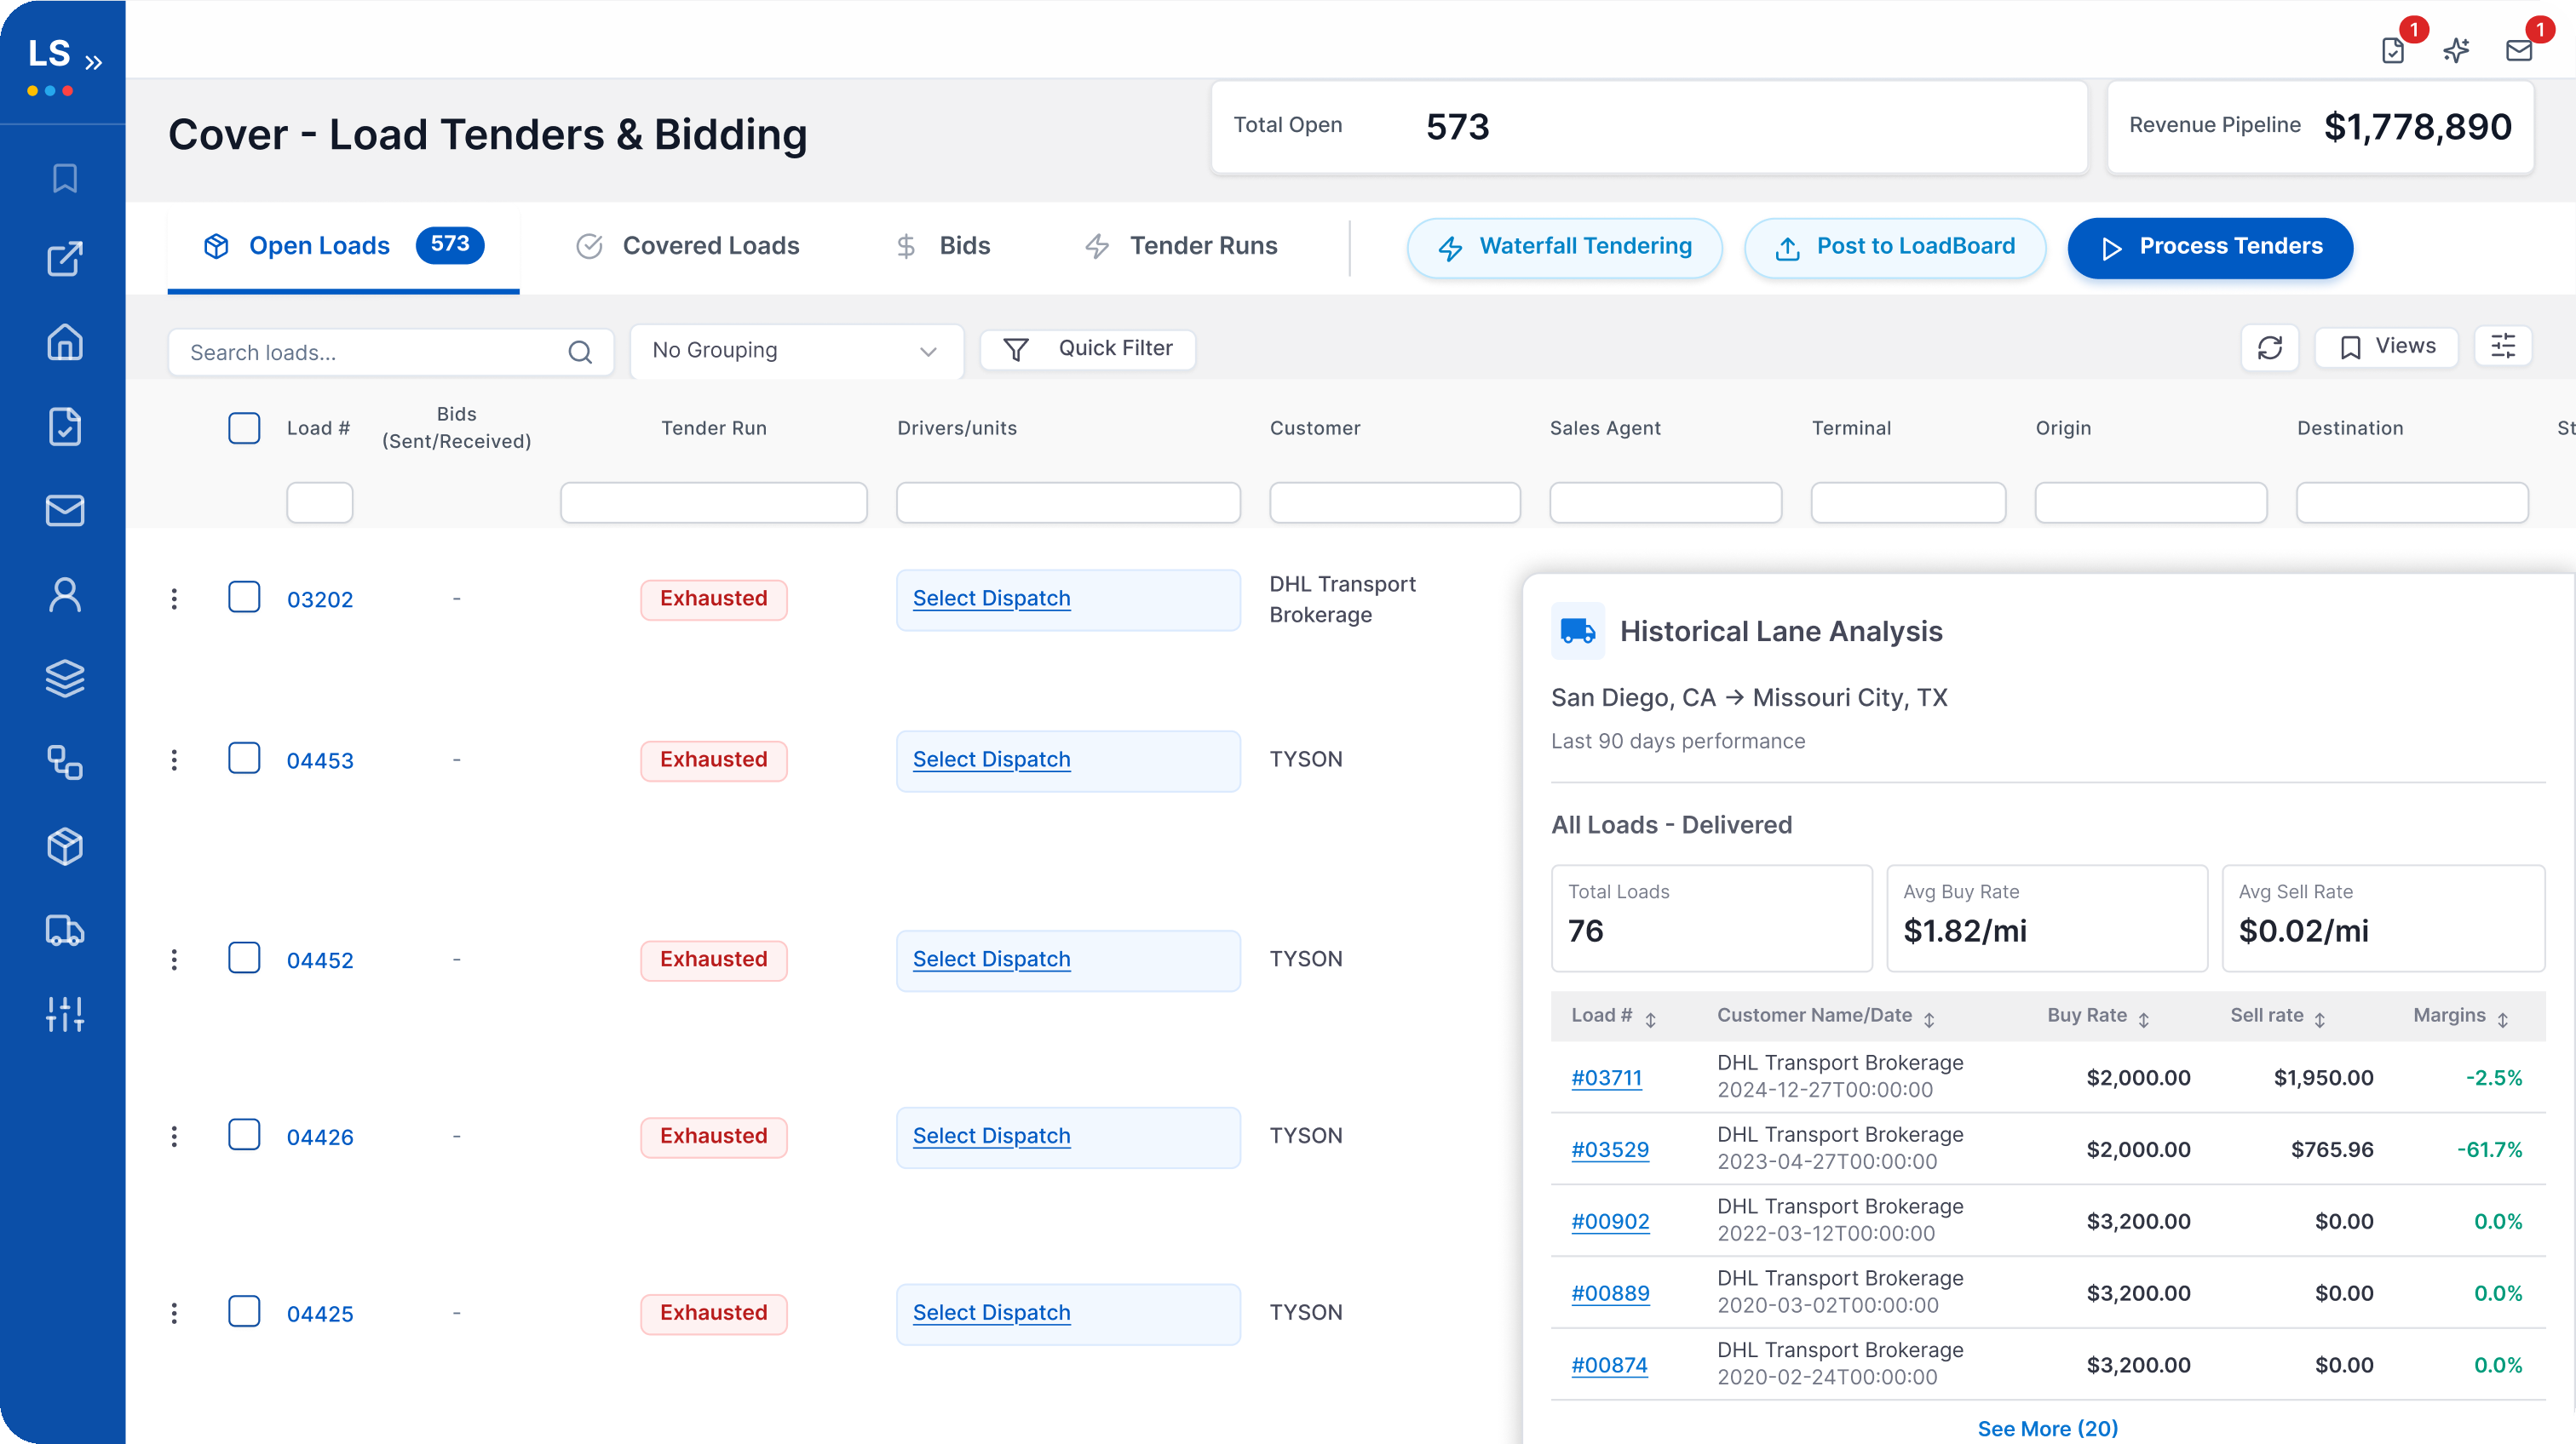Click the Search loads input field

click(x=391, y=352)
